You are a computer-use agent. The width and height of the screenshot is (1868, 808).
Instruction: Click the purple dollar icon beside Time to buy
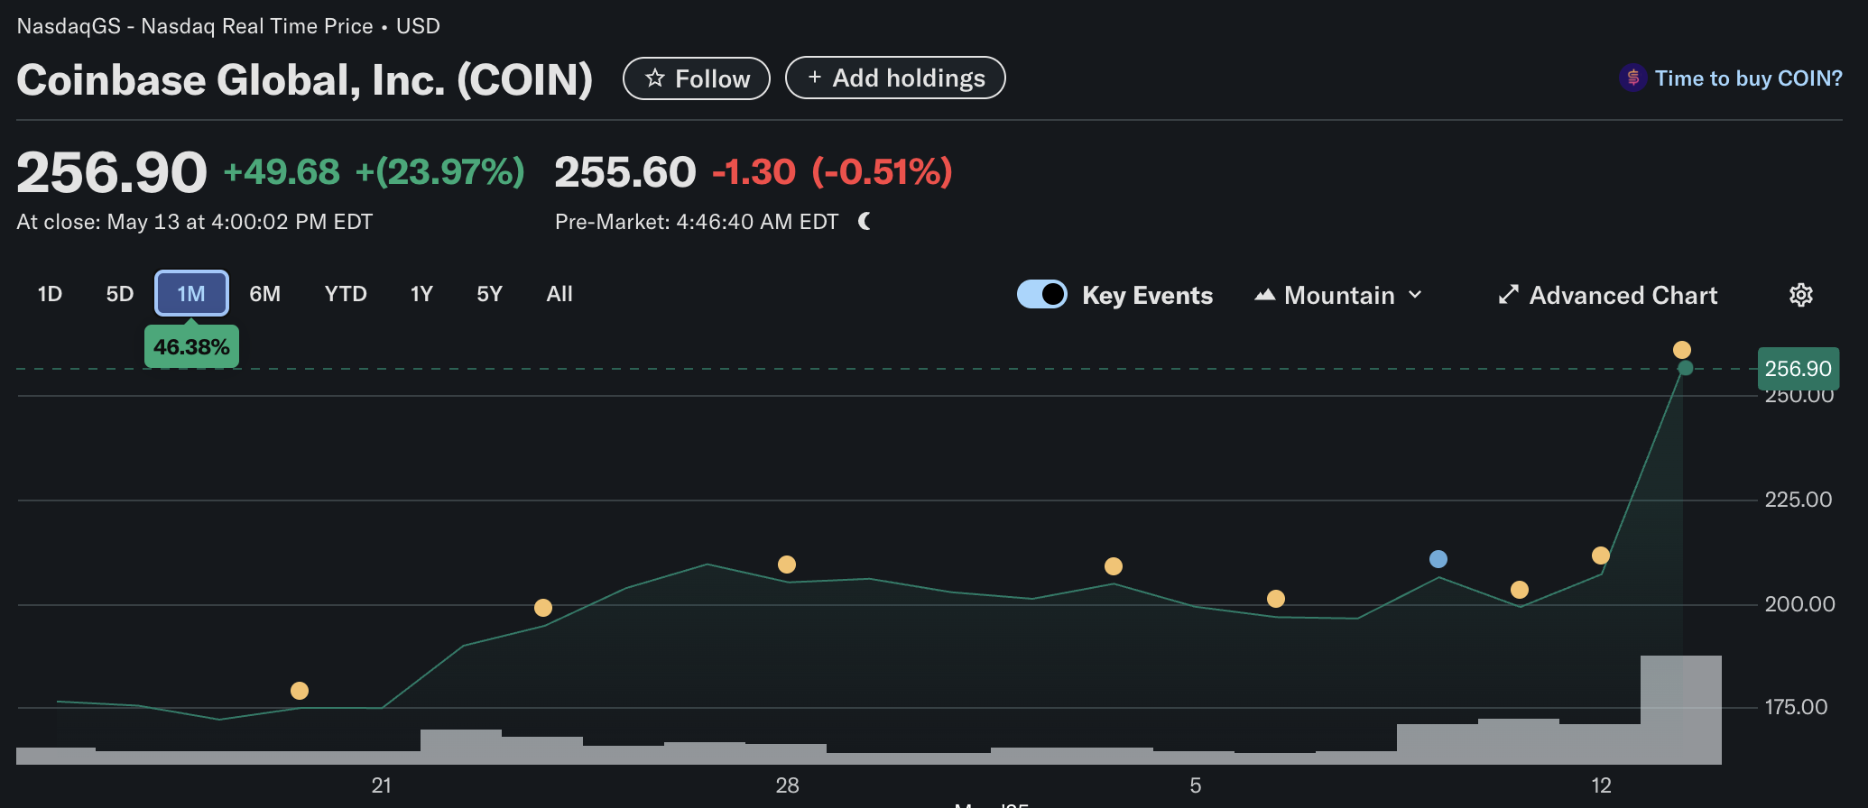(x=1632, y=78)
